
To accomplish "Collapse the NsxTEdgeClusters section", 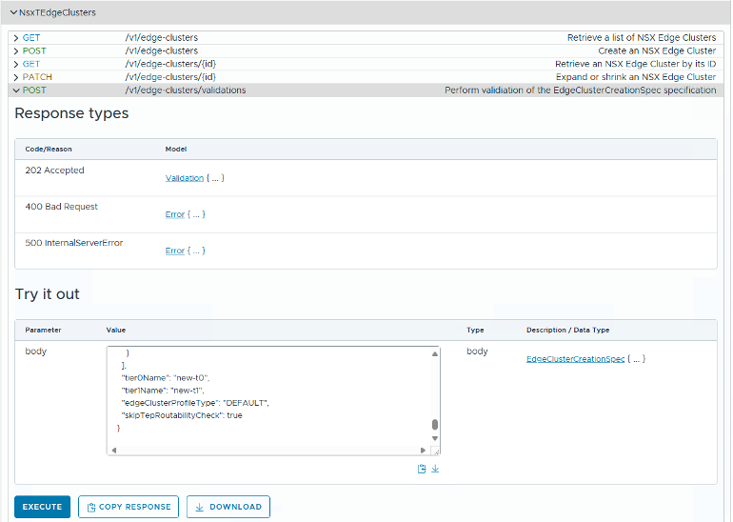I will [x=12, y=13].
